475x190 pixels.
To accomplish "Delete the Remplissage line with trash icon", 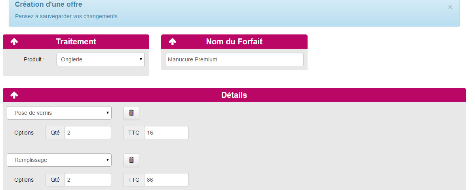I will pos(131,160).
